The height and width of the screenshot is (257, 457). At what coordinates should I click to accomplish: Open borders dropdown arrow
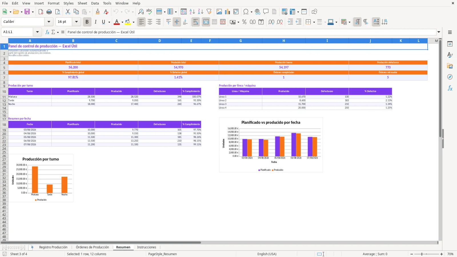314,22
